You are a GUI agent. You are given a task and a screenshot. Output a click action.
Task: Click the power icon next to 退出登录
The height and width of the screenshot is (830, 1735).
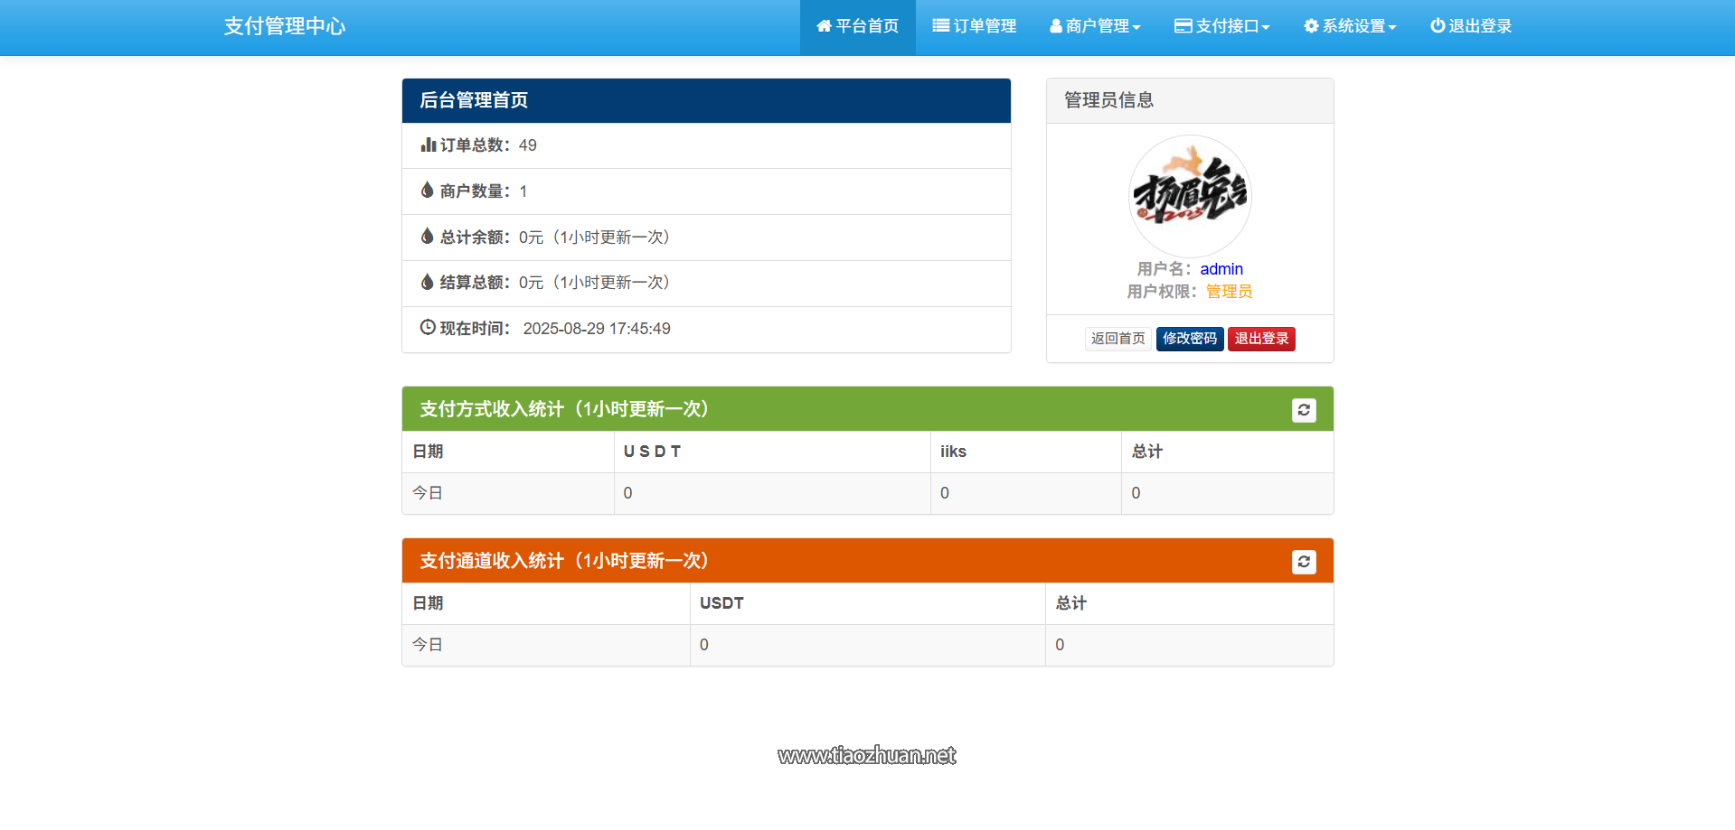click(1438, 26)
